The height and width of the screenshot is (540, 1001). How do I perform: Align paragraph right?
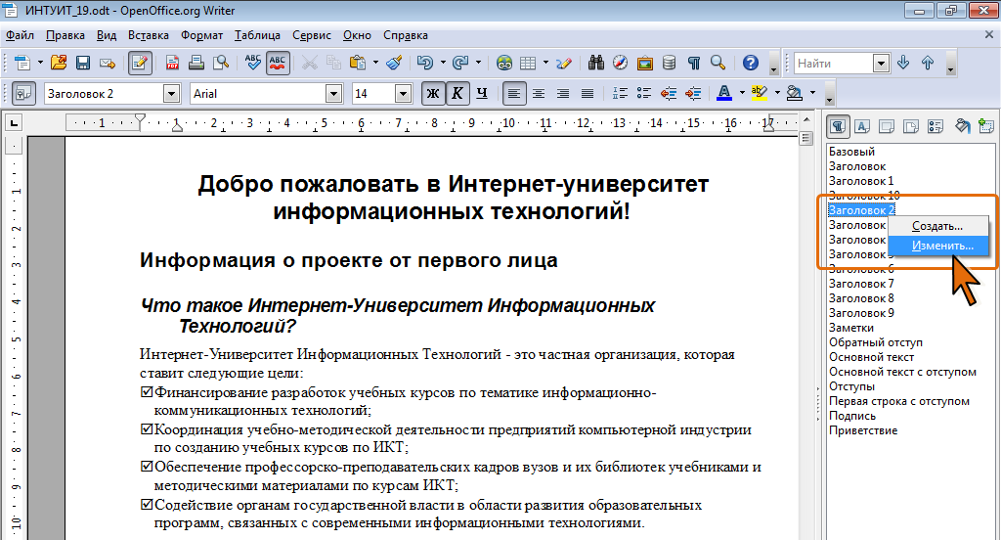tap(562, 93)
